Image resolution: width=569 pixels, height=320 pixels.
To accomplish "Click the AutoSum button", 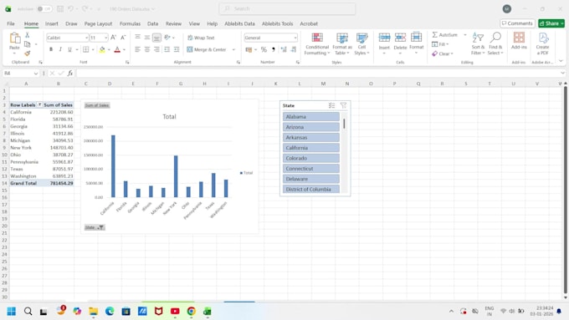I will (445, 35).
